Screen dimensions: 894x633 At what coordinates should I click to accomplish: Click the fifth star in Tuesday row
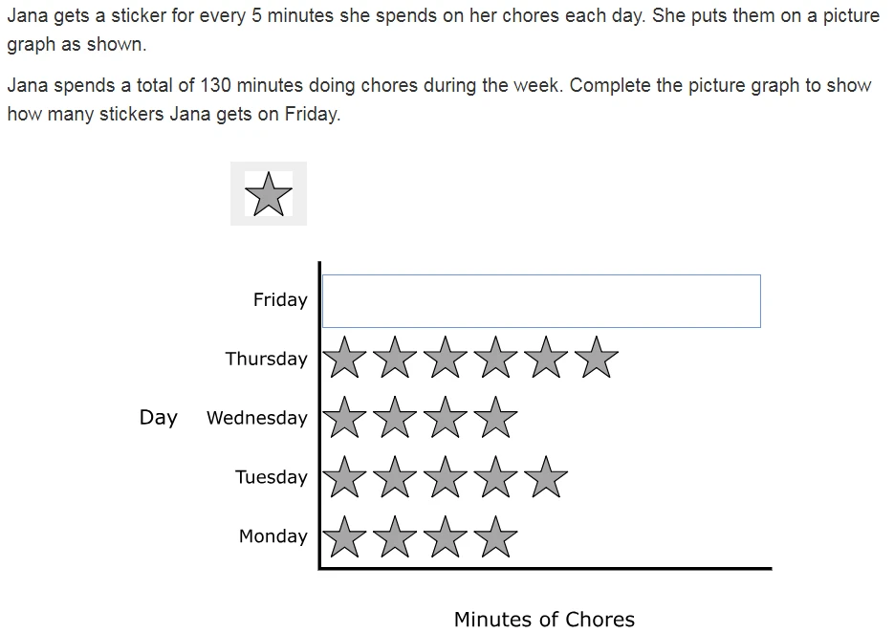tap(546, 477)
